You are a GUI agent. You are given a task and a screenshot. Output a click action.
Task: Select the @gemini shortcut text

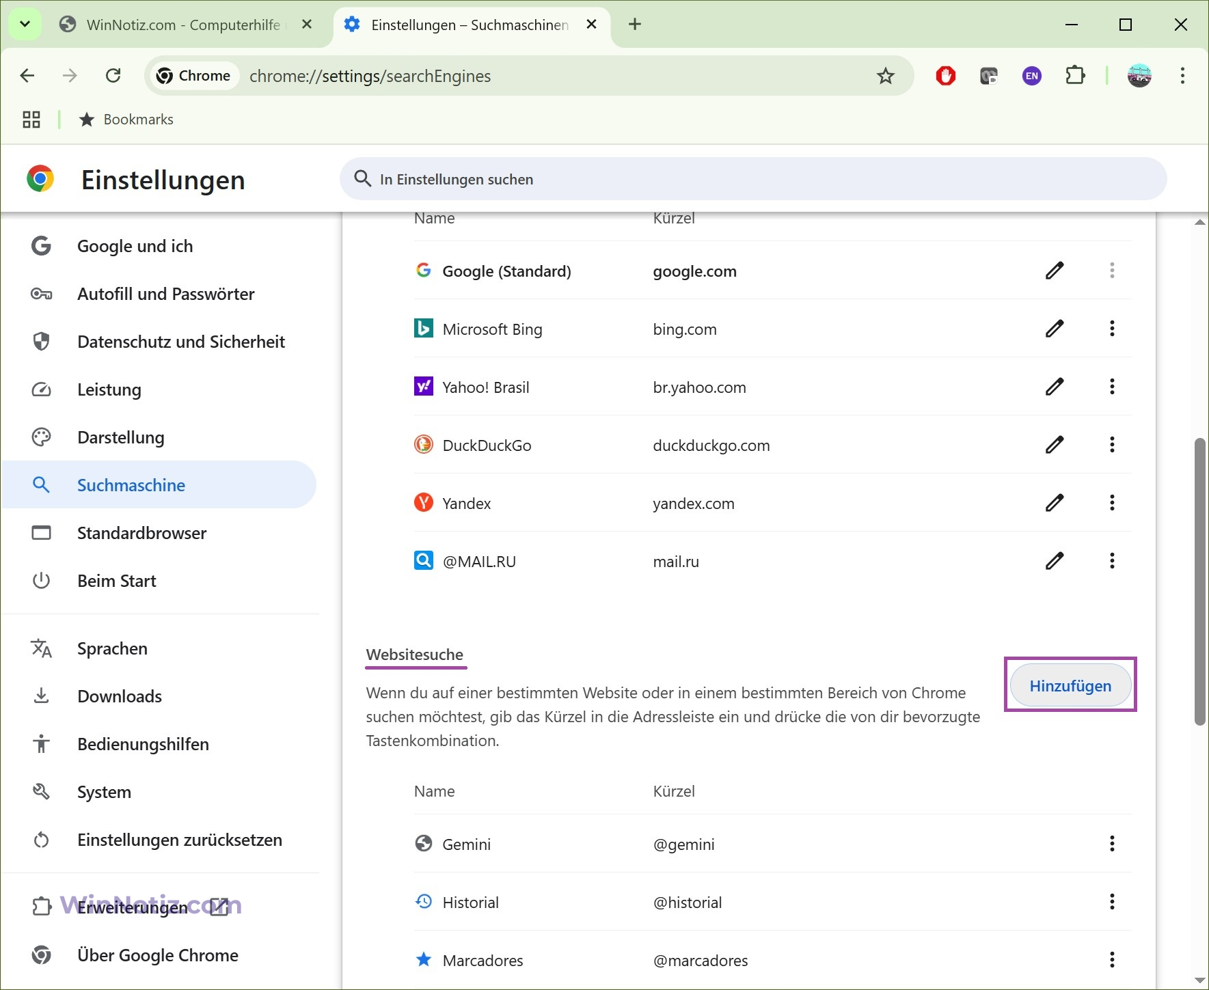tap(683, 844)
